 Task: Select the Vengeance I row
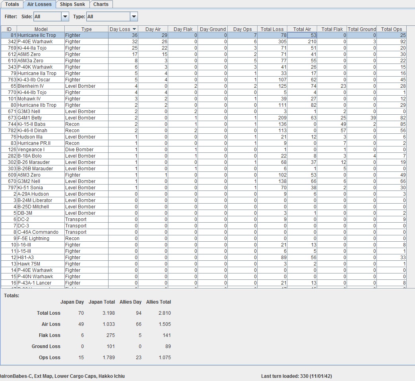[x=204, y=149]
